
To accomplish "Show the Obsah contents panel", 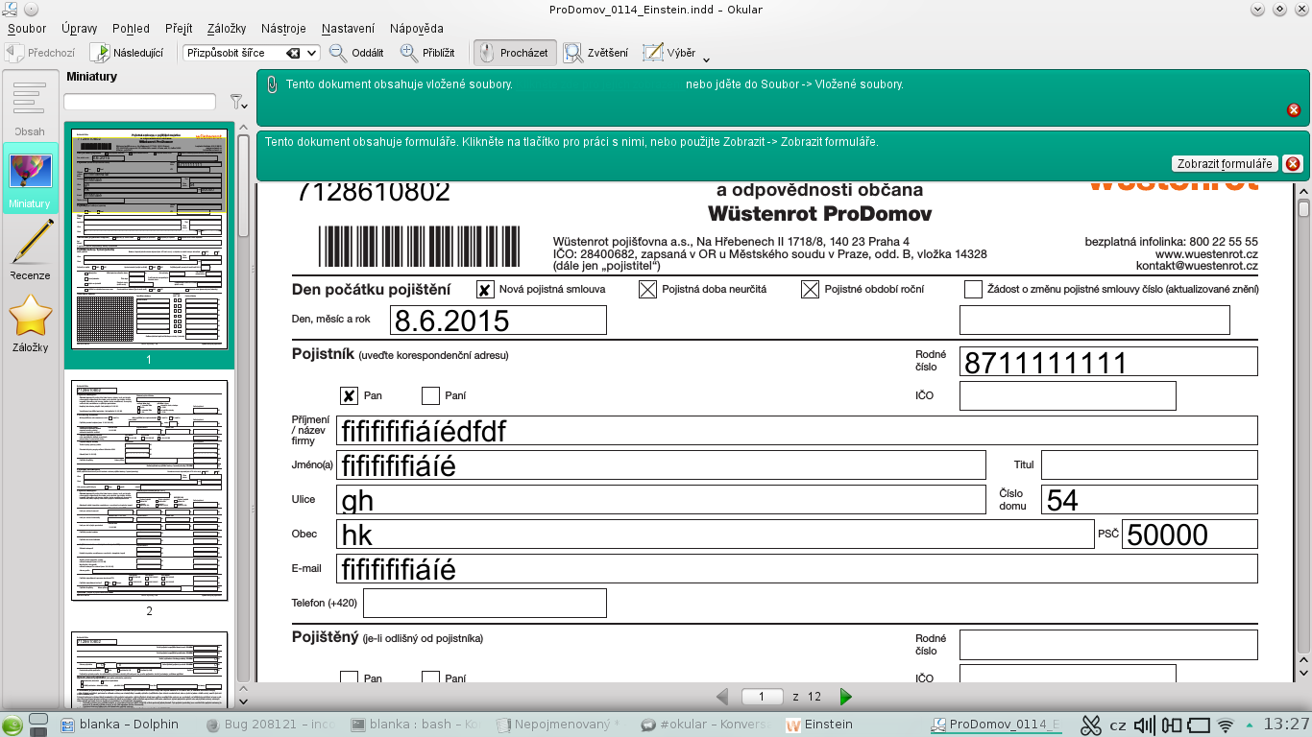I will (x=30, y=107).
